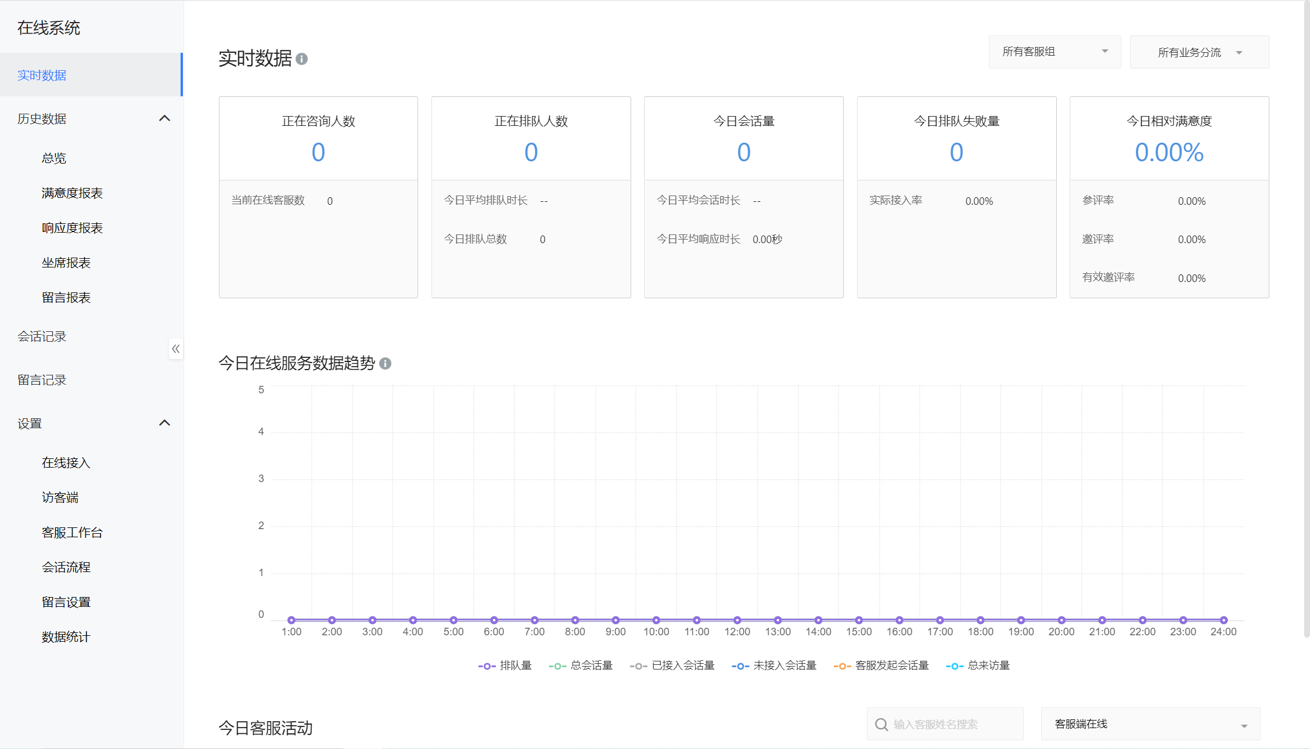Click the 在线系统 title
This screenshot has height=749, width=1310.
tap(49, 28)
